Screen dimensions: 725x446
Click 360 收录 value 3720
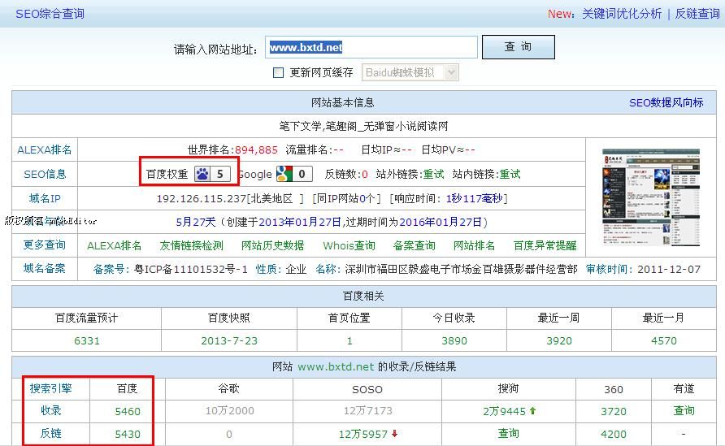[614, 411]
